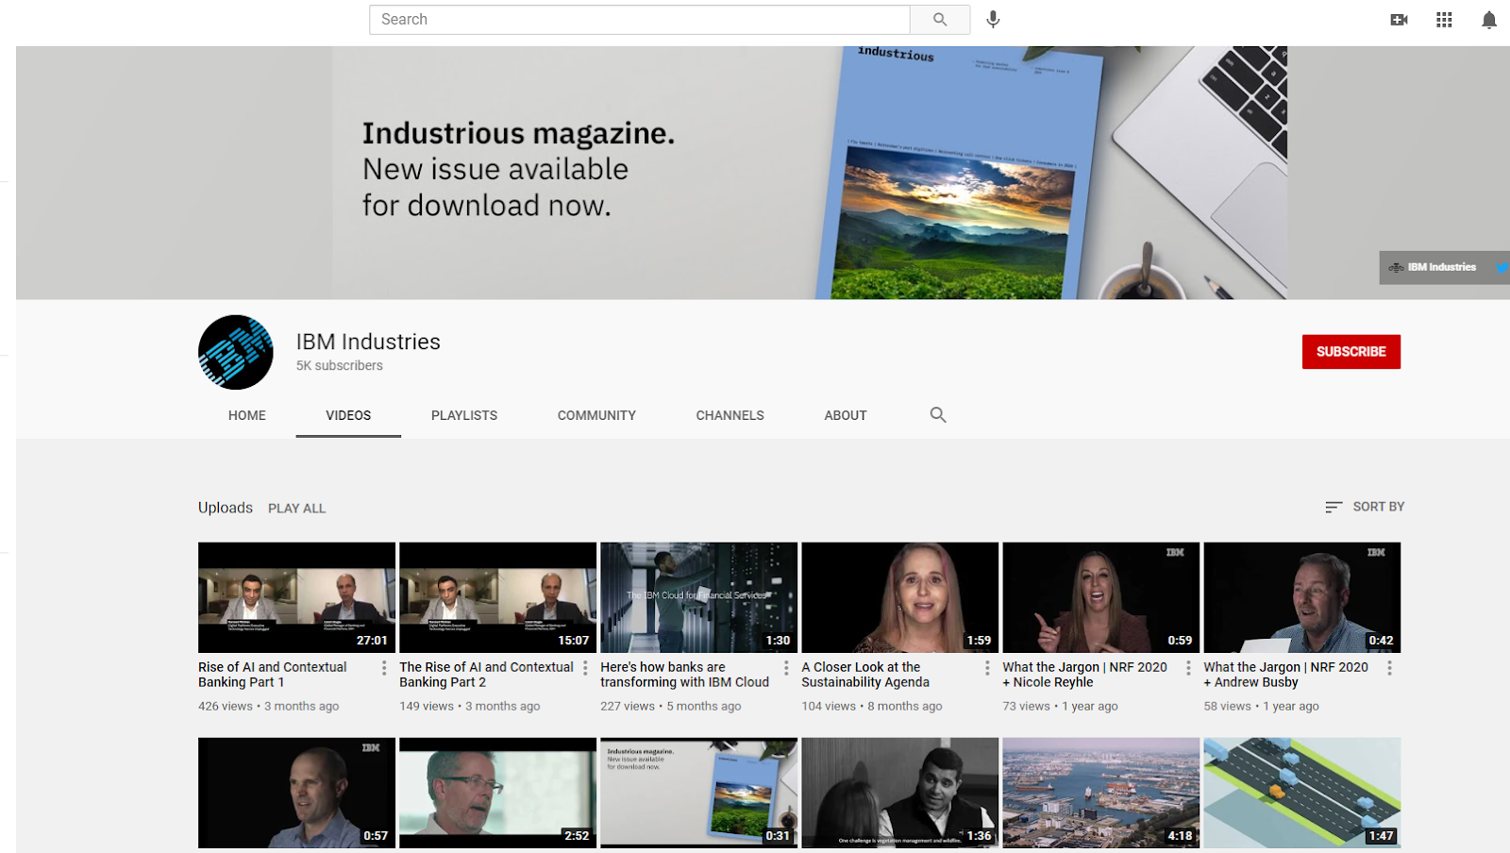Image resolution: width=1510 pixels, height=853 pixels.
Task: Open the Community tab
Action: click(x=596, y=415)
